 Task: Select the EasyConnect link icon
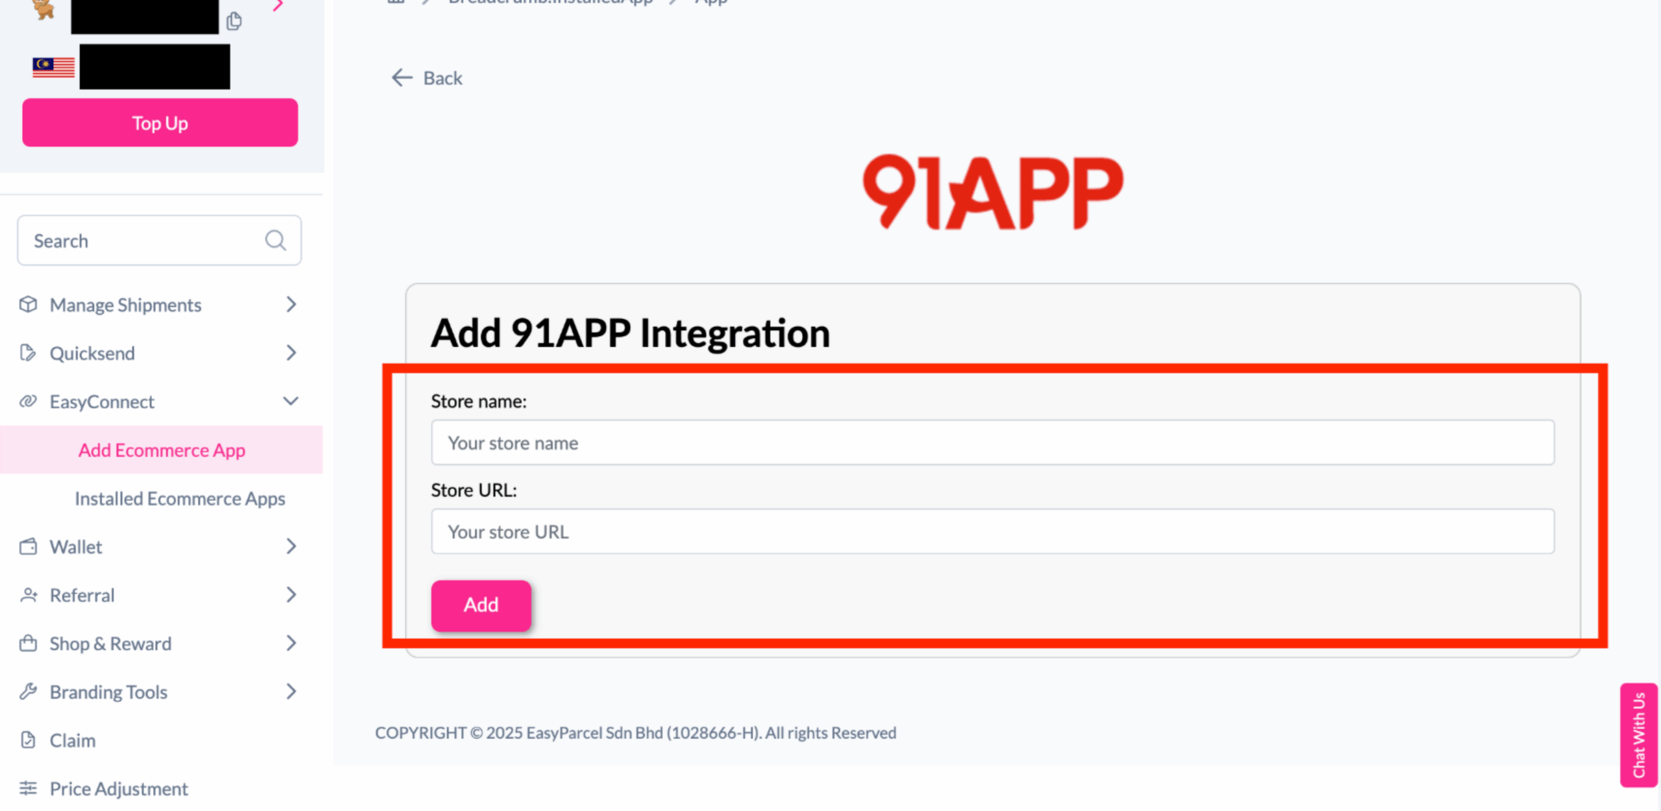pyautogui.click(x=28, y=401)
